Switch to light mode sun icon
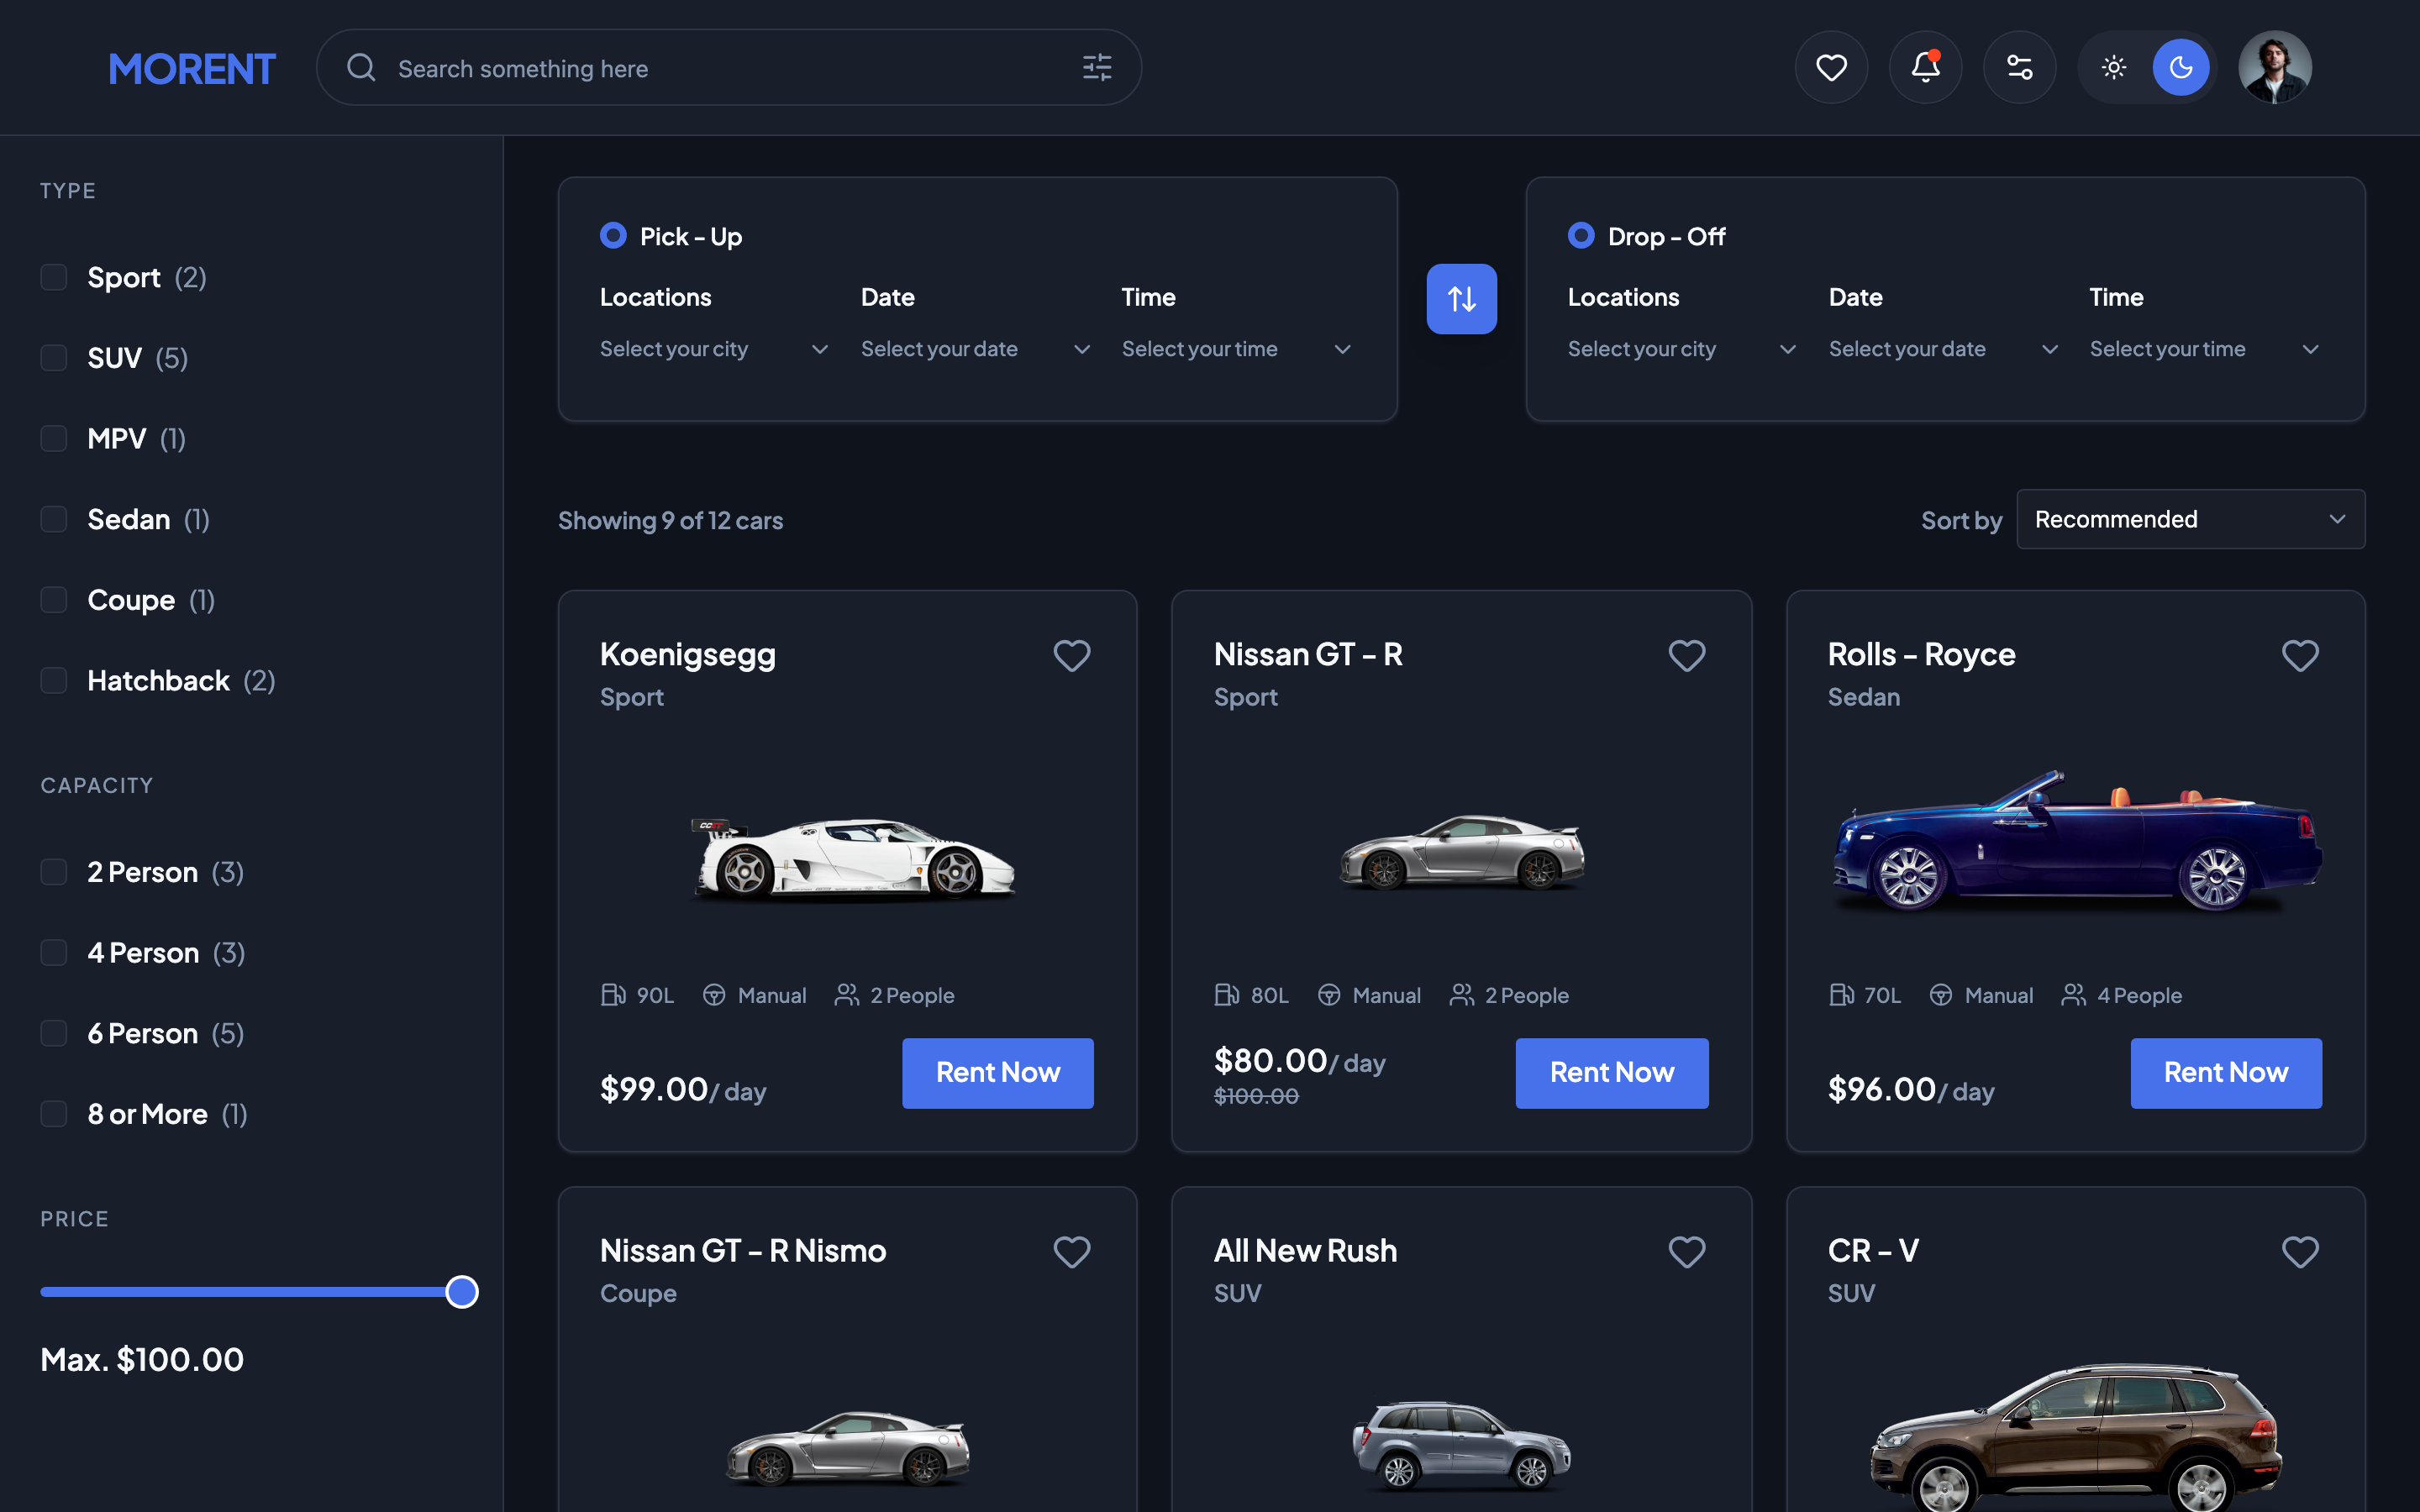This screenshot has width=2420, height=1512. [2114, 67]
